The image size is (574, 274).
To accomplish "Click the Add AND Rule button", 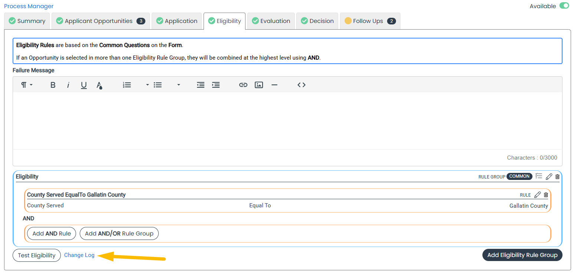I will pyautogui.click(x=52, y=234).
